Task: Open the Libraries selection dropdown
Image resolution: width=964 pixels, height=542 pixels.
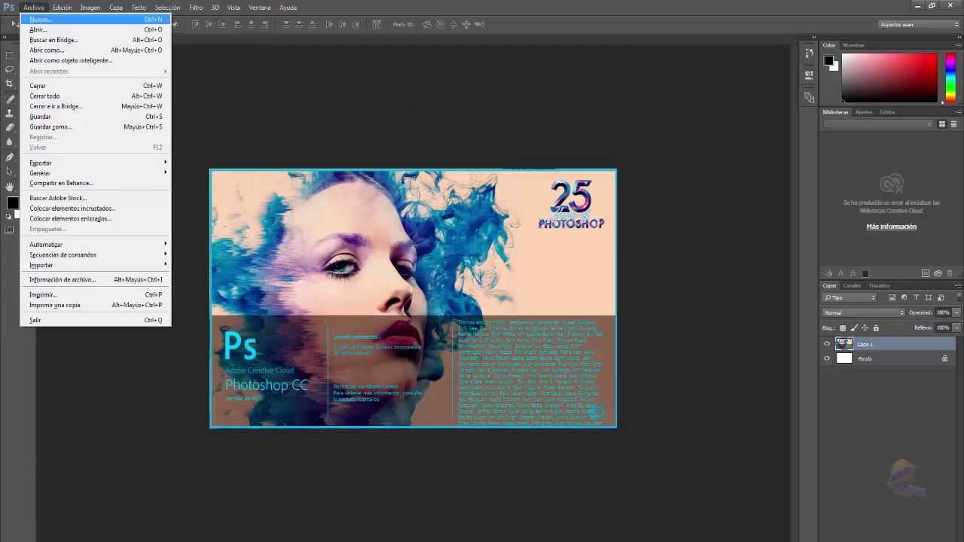Action: (x=878, y=124)
